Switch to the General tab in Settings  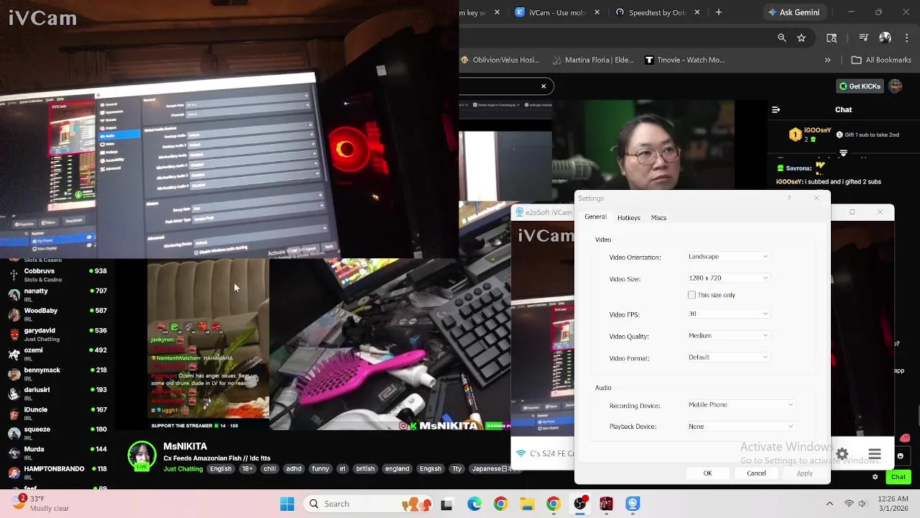[595, 217]
